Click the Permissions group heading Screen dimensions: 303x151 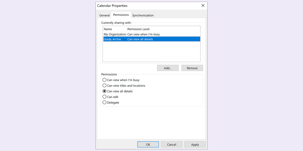pyautogui.click(x=109, y=74)
